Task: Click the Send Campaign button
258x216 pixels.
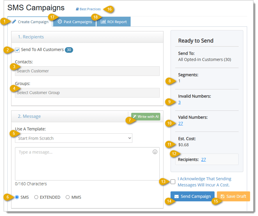Action: click(193, 196)
